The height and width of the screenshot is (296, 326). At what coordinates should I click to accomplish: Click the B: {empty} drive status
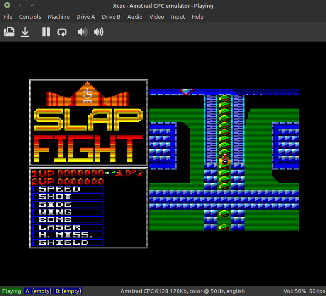point(68,291)
